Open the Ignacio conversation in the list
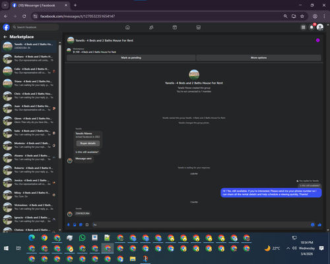 [29, 219]
